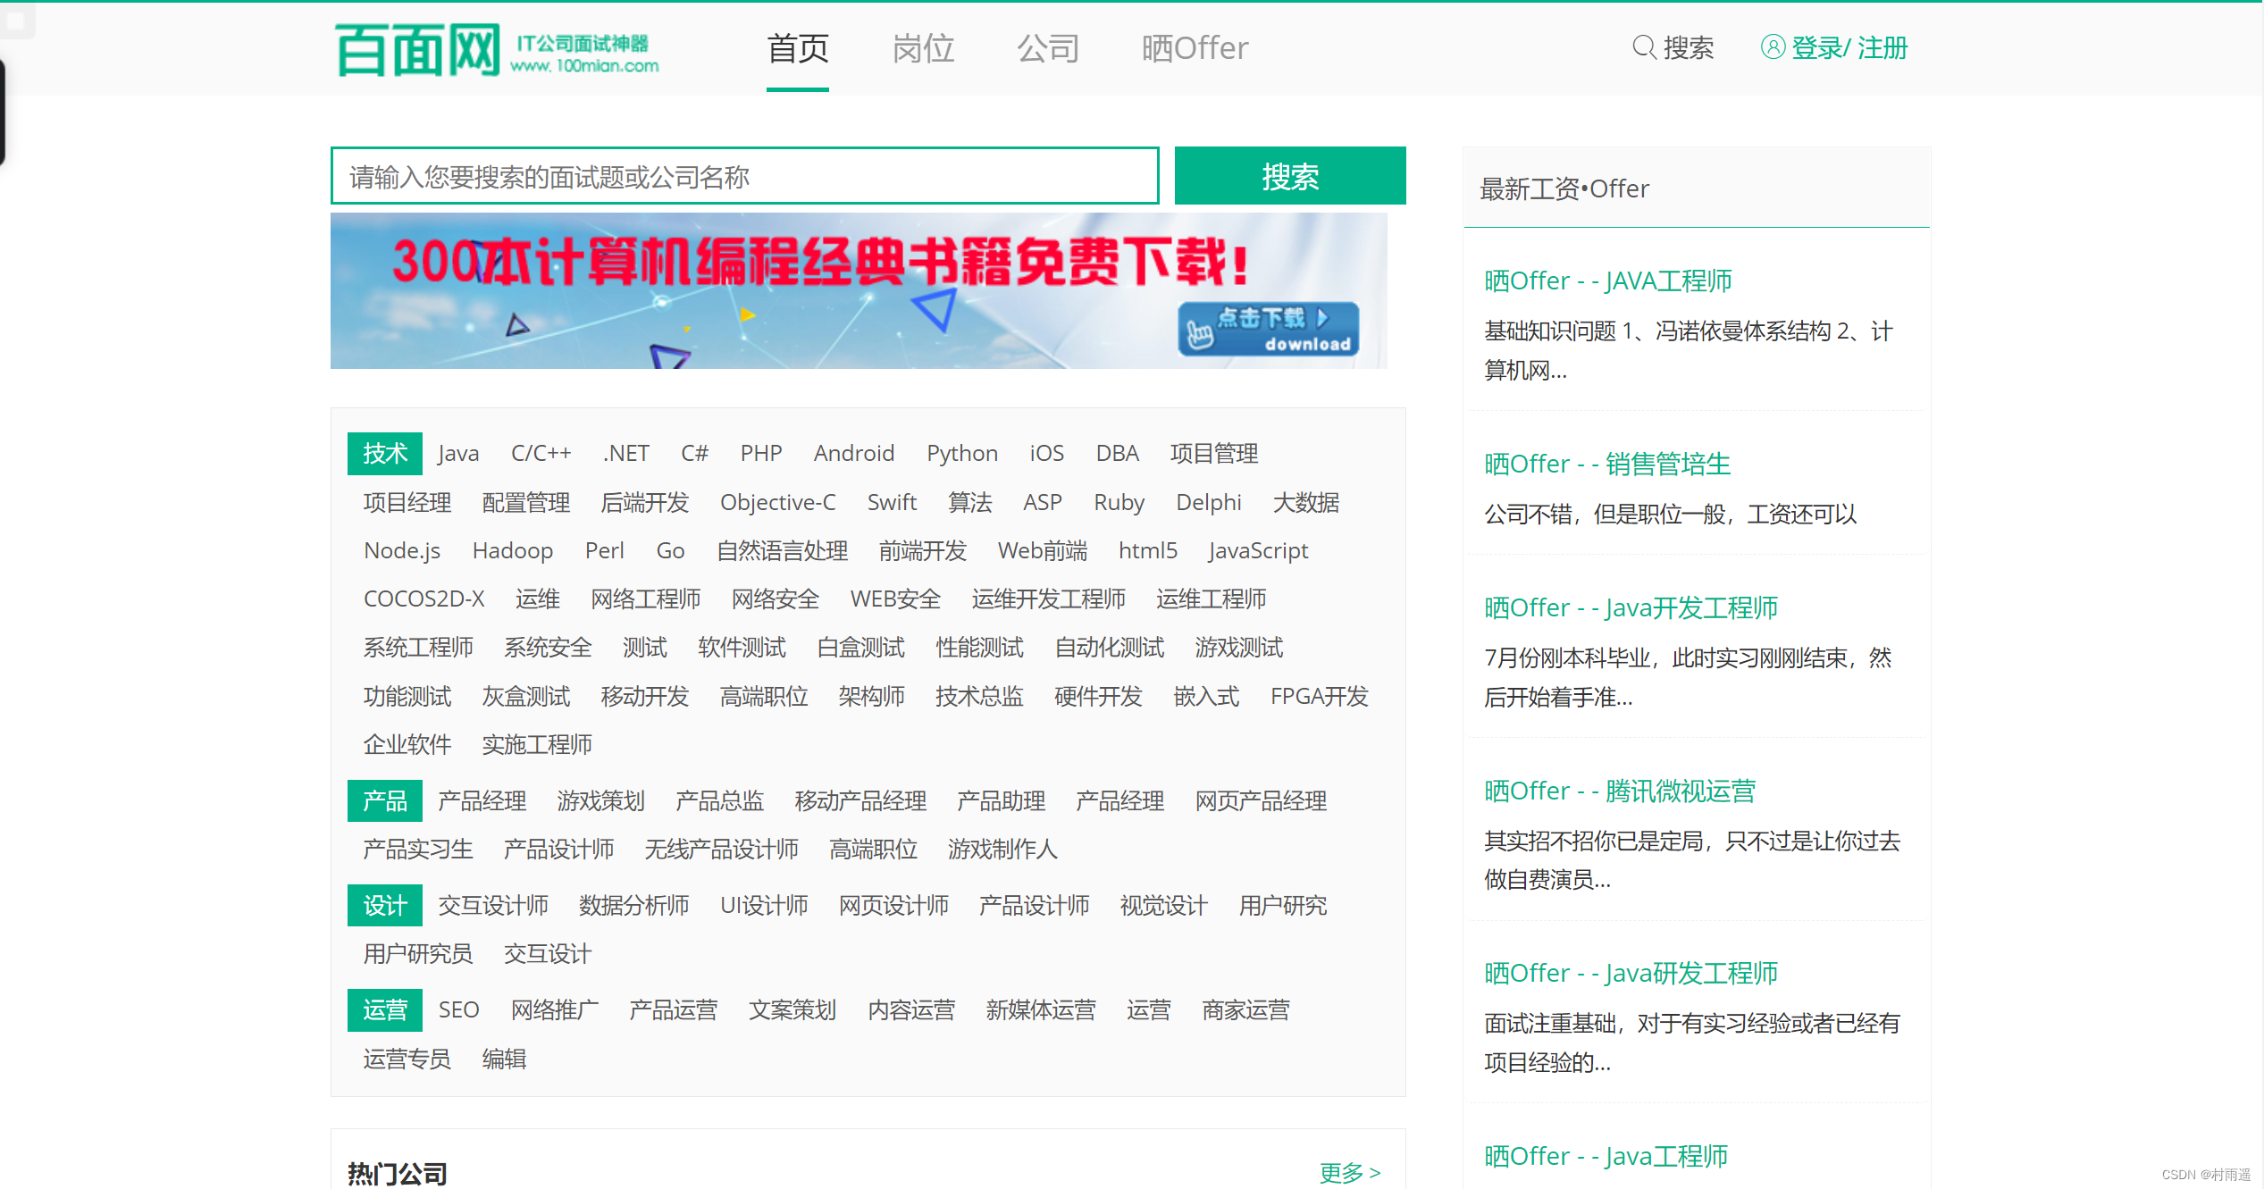2264x1189 pixels.
Task: Open the Hadoop tag
Action: [x=513, y=551]
